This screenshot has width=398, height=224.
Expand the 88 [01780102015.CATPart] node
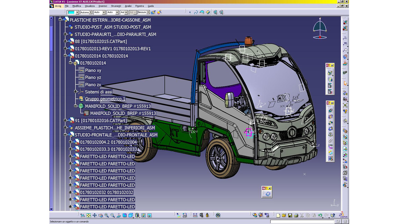(65, 41)
